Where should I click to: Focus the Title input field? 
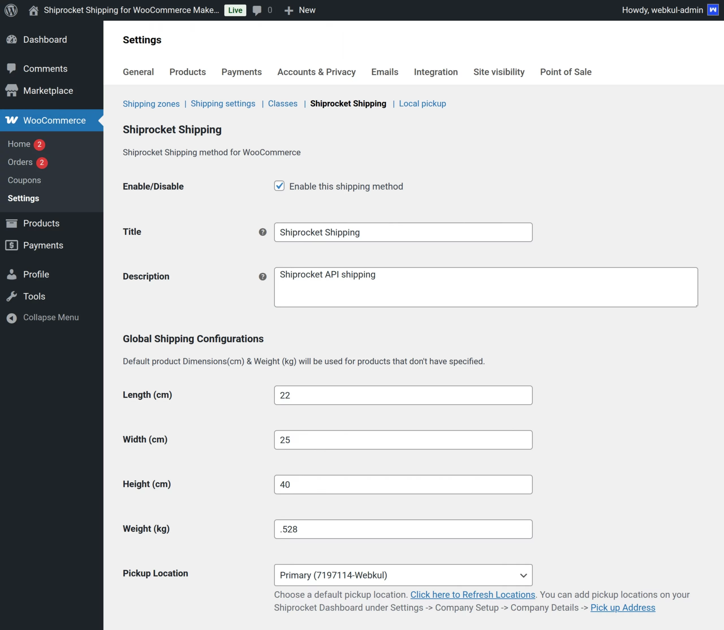tap(403, 232)
